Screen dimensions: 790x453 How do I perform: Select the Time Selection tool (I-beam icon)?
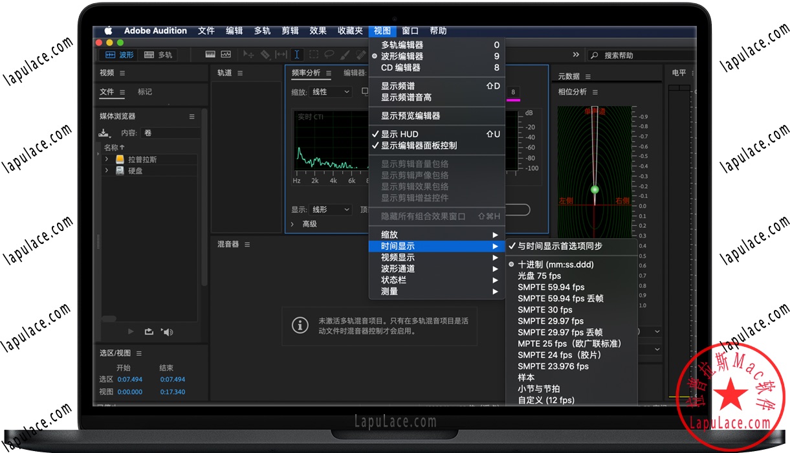[296, 54]
